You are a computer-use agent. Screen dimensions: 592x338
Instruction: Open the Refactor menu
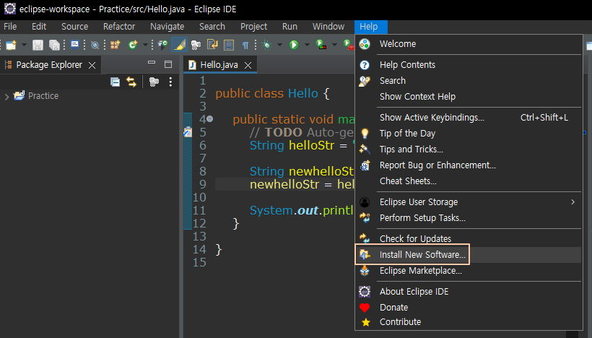pyautogui.click(x=119, y=27)
